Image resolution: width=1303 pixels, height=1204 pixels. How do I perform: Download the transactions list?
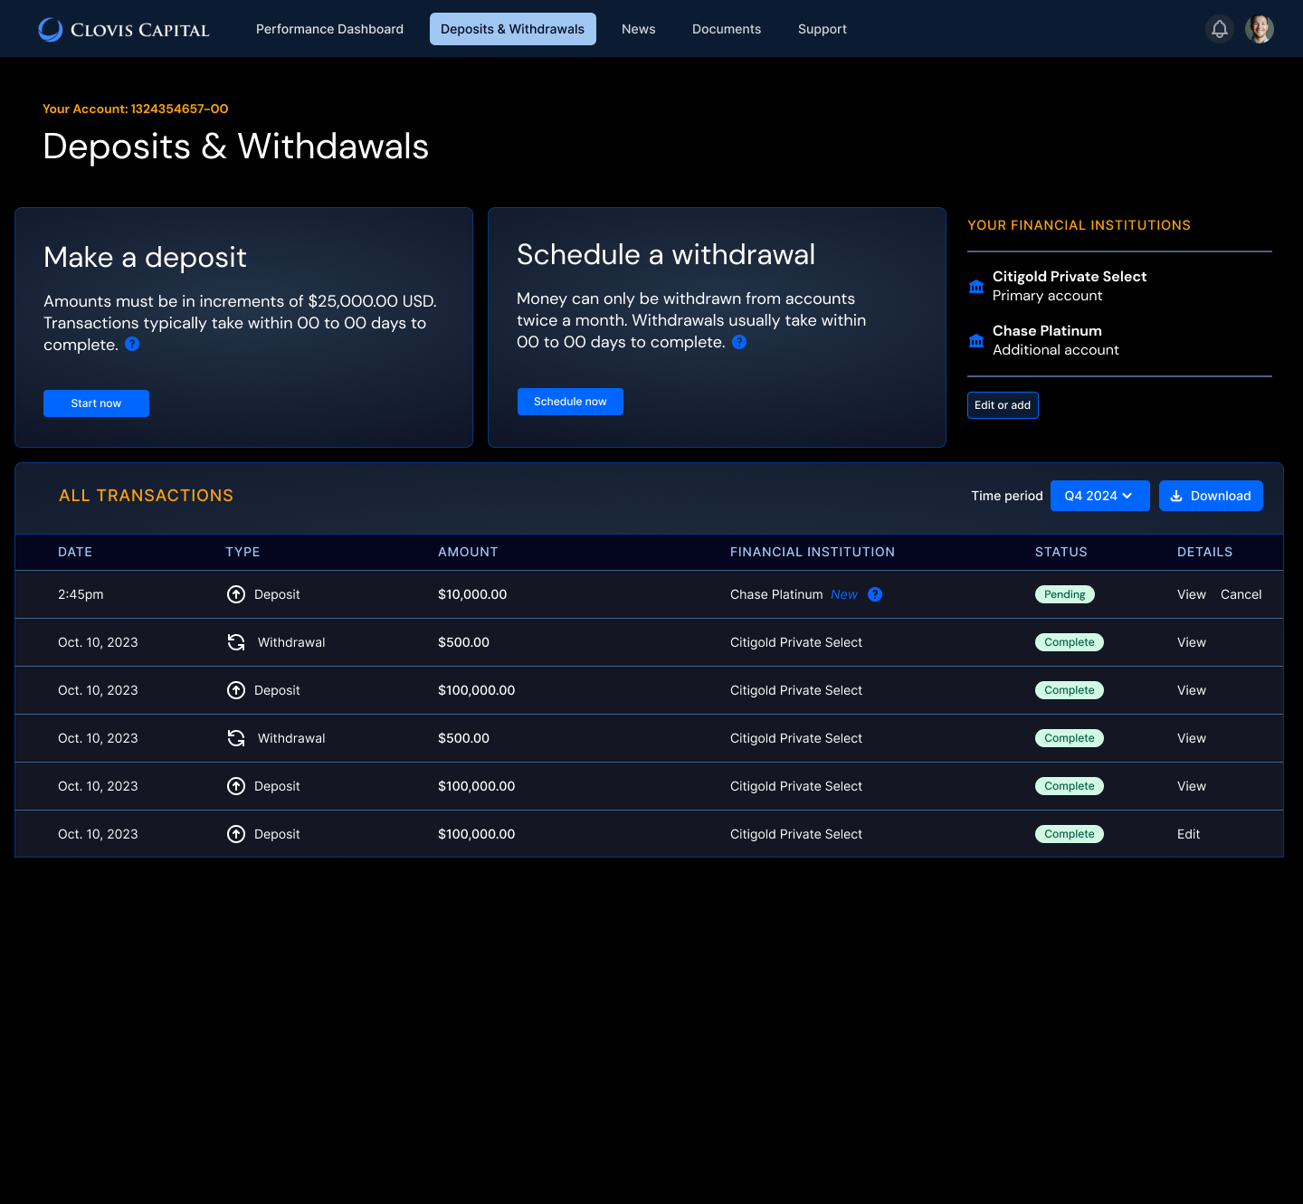point(1210,496)
